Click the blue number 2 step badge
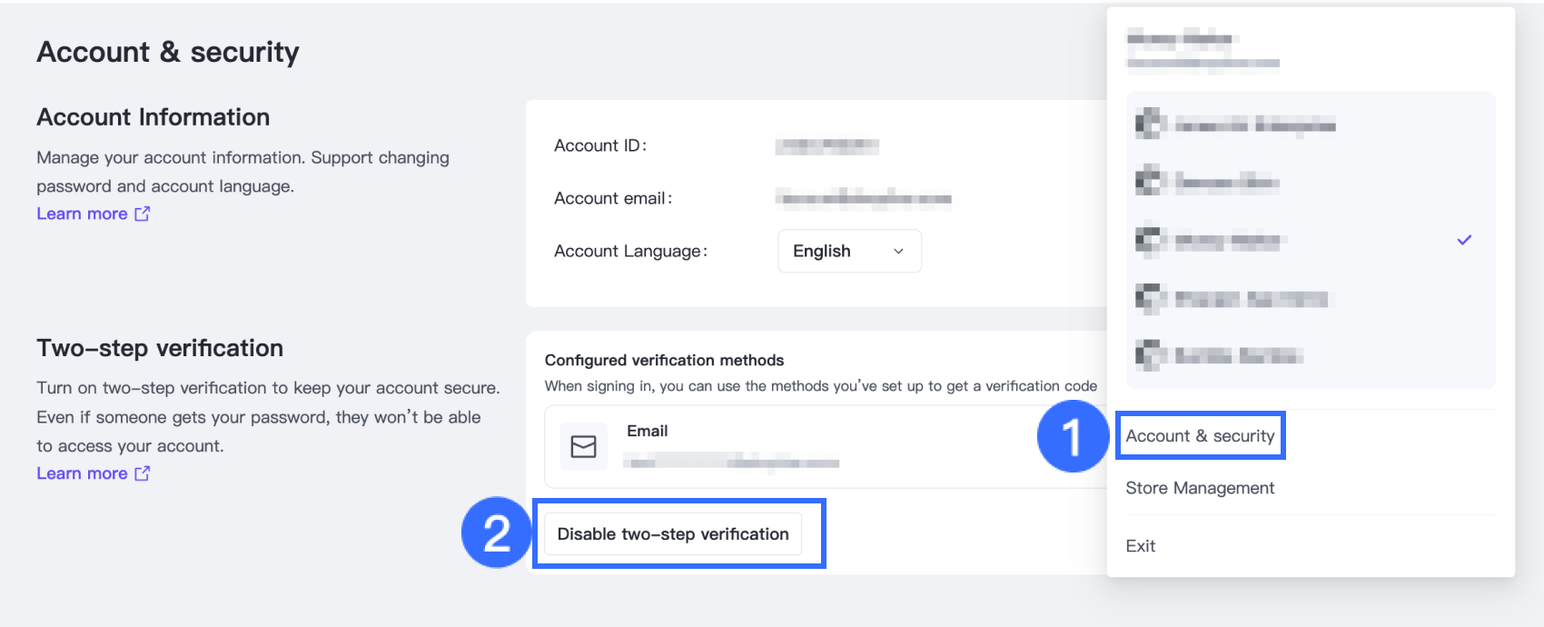 (496, 532)
